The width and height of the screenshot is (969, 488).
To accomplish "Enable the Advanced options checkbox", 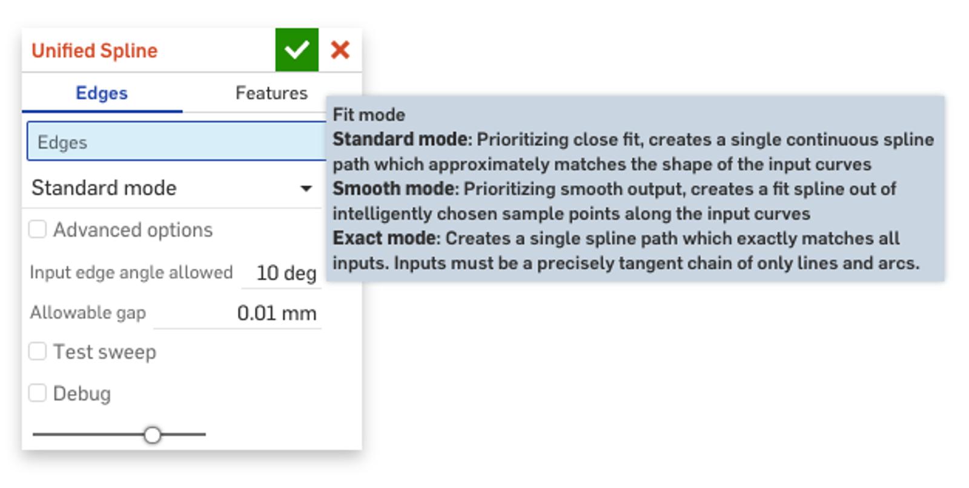I will click(x=38, y=229).
